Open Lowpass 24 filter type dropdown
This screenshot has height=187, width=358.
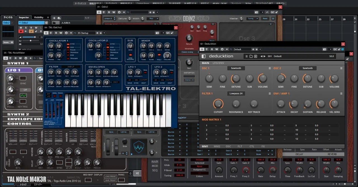point(236,93)
